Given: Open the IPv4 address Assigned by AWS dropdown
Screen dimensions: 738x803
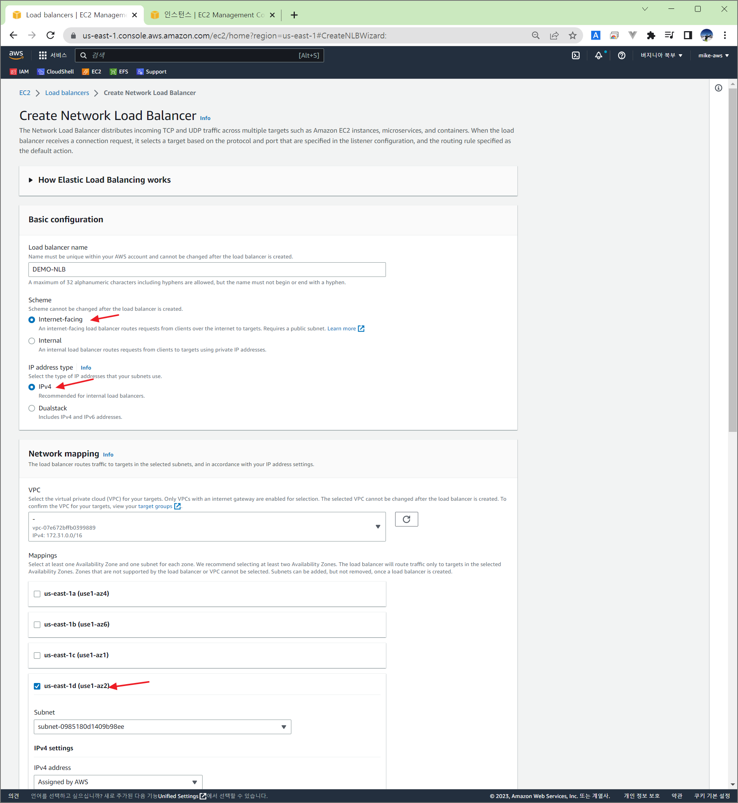Looking at the screenshot, I should tap(118, 782).
